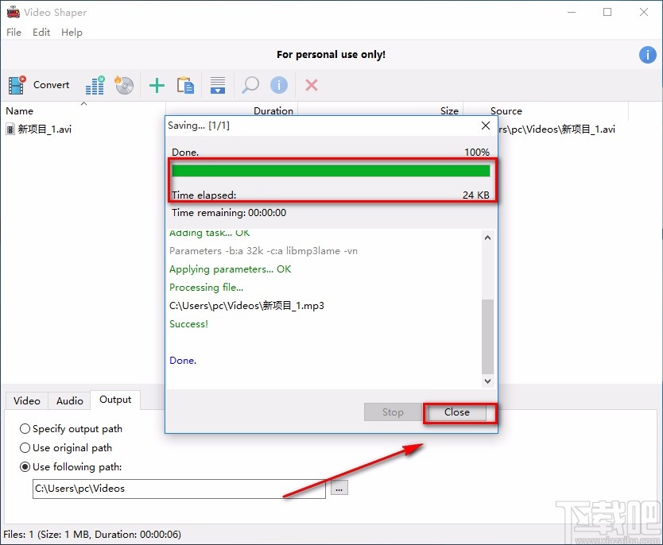Add files with the green plus icon

click(x=157, y=85)
